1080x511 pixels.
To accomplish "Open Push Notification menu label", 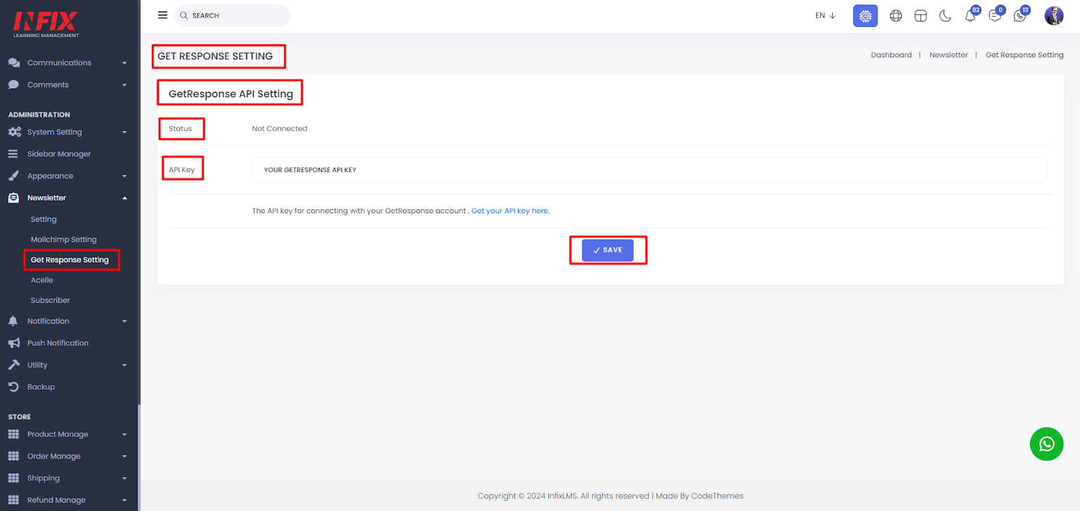I will pos(58,343).
